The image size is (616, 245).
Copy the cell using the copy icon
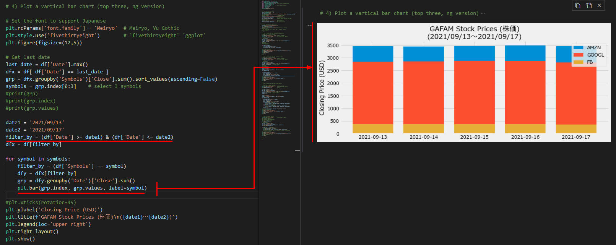point(578,5)
